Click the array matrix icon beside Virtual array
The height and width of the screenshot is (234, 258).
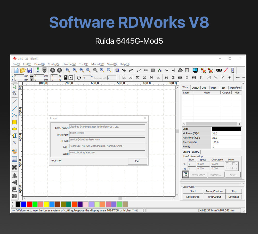(x=186, y=174)
